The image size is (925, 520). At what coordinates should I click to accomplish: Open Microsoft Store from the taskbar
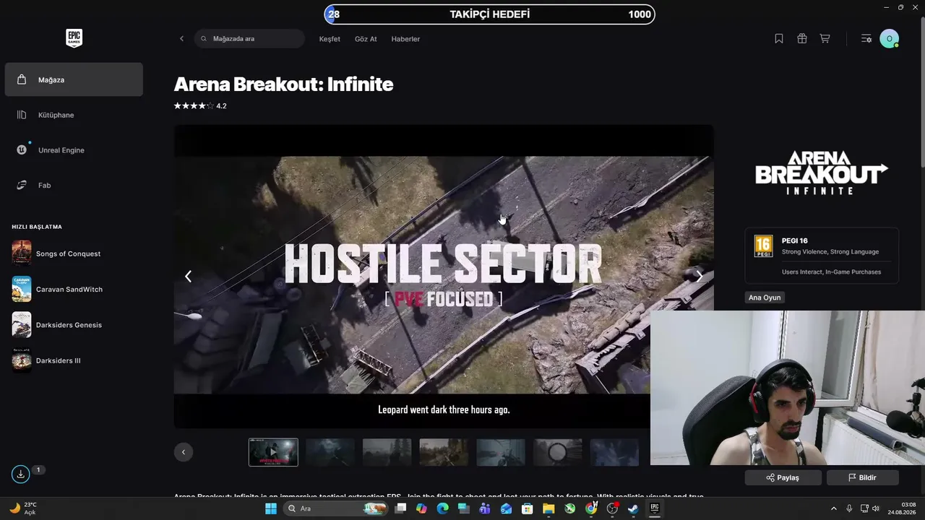pos(528,508)
